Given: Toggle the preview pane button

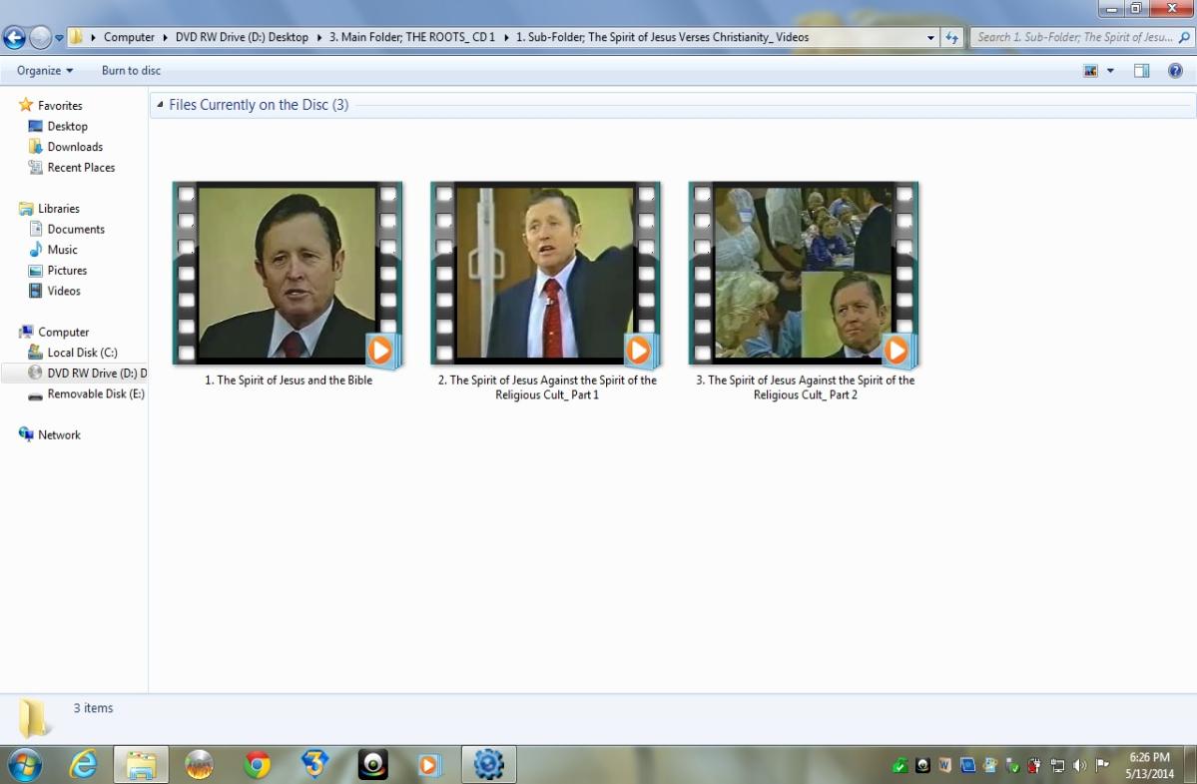Looking at the screenshot, I should [1141, 71].
